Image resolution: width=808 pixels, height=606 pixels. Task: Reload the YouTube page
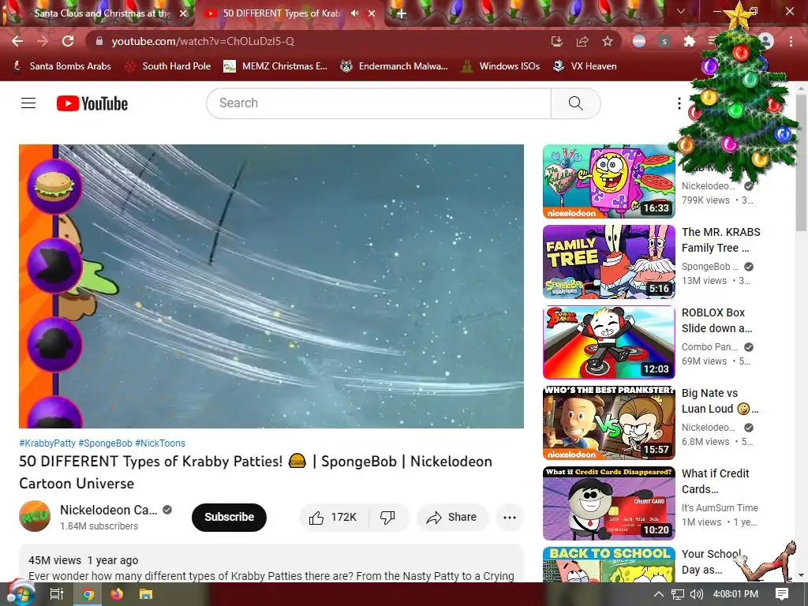[x=68, y=41]
